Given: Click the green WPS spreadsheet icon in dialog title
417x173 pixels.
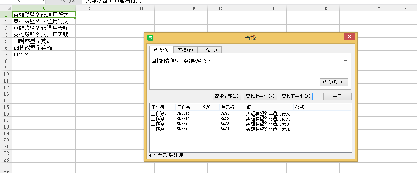Looking at the screenshot, I should (150, 38).
